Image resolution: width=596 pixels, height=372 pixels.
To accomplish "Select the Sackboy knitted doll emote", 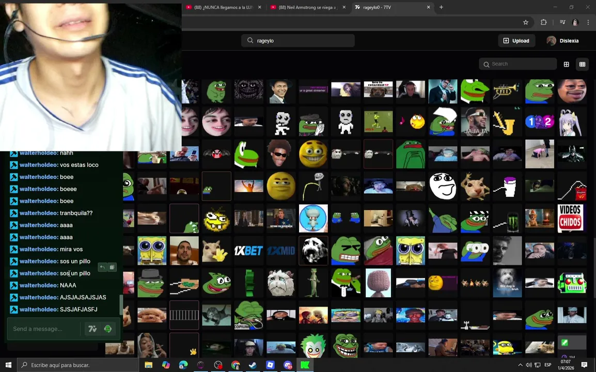I will click(378, 283).
